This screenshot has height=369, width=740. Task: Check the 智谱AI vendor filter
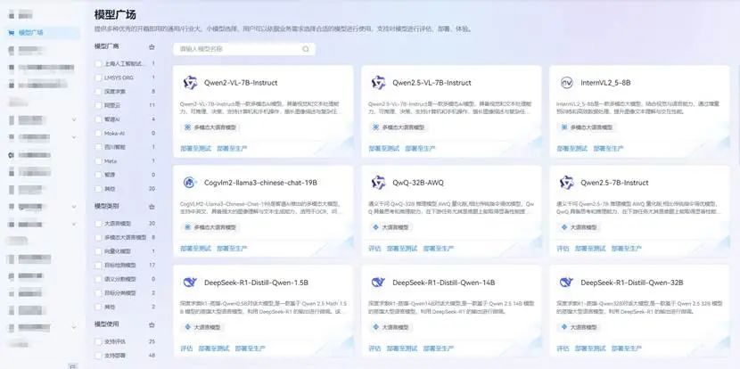tap(98, 119)
